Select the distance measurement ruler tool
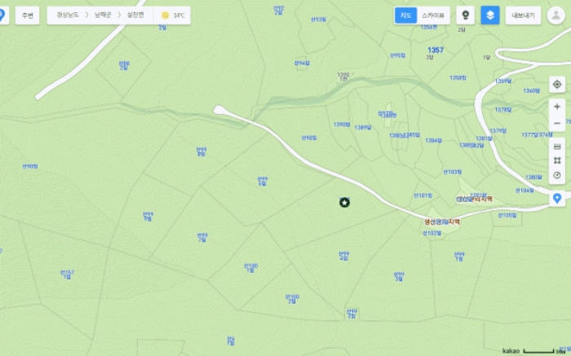Viewport: 571px width, 356px height. (x=557, y=147)
